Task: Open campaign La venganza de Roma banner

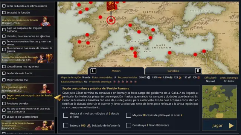Action: pos(27,125)
